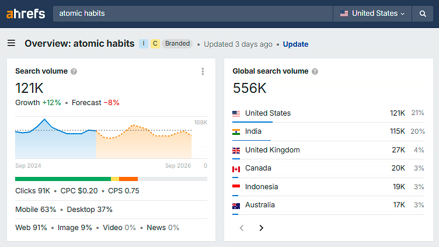Click the Ahrefs logo
439x247 pixels.
[26, 13]
